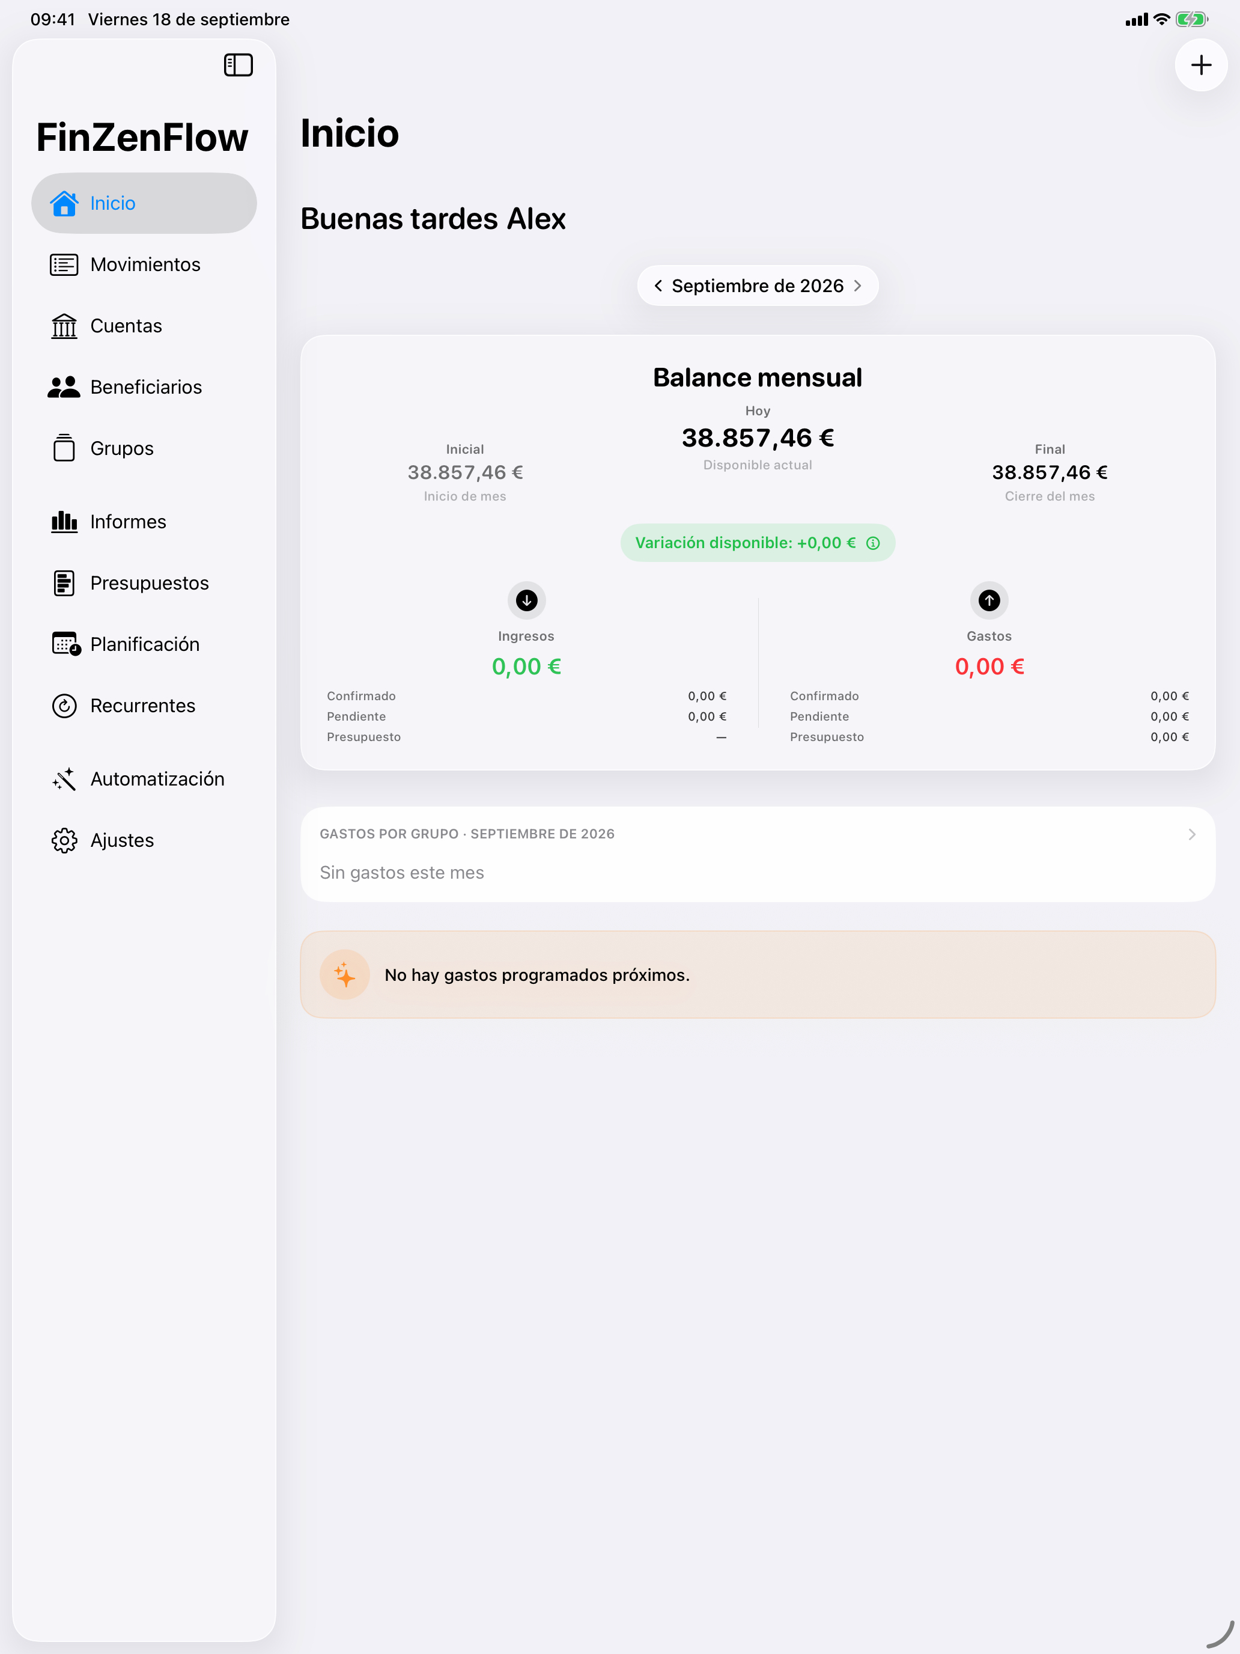Click the Grupos stack icon

(64, 448)
